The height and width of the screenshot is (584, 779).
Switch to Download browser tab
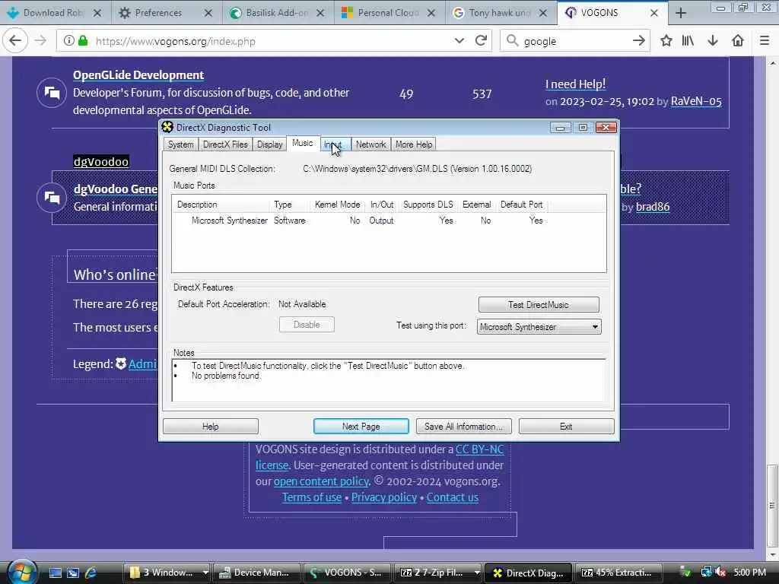[53, 13]
